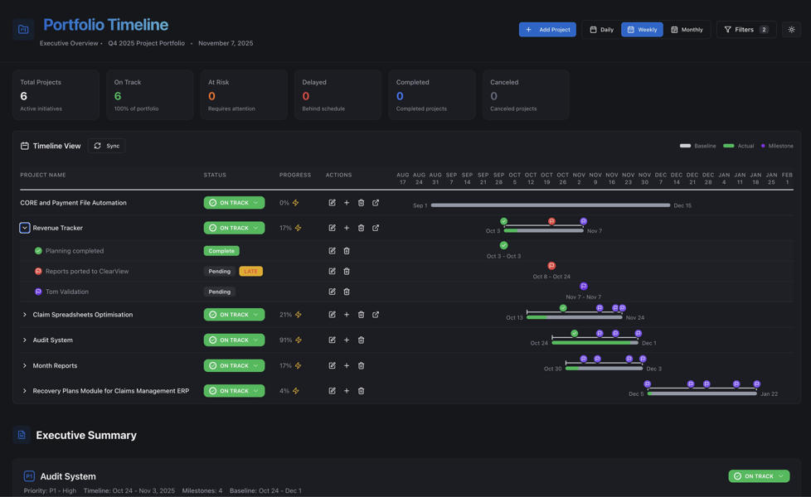Select the Weekly view
Screen dimensions: 811x497
point(642,30)
